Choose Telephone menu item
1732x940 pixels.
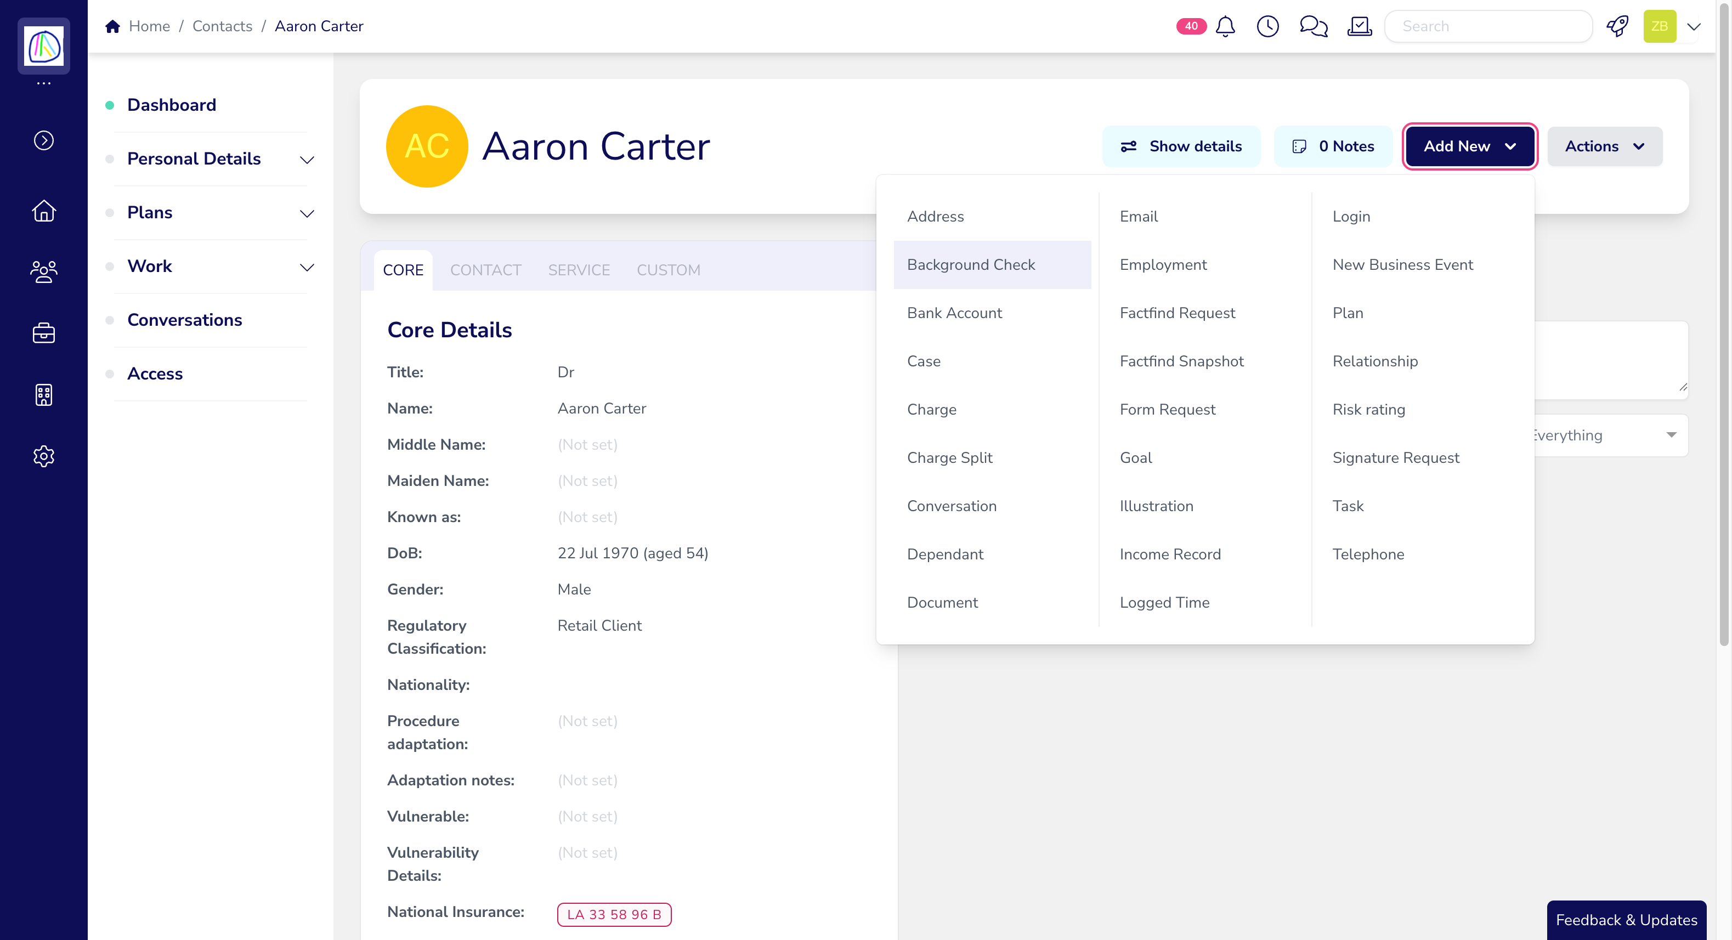[x=1417, y=554]
